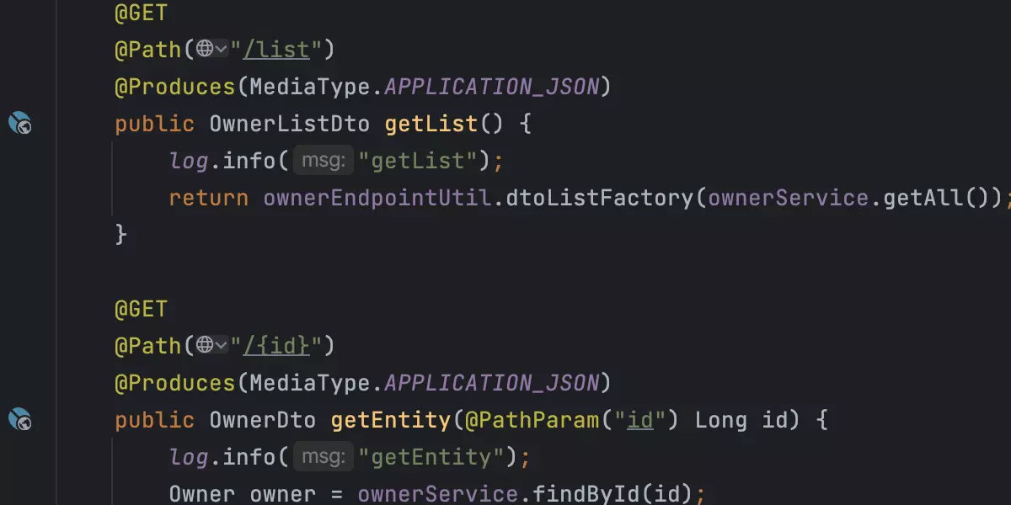
Task: Click the ownerEndpointUtil field reference
Action: tap(377, 198)
